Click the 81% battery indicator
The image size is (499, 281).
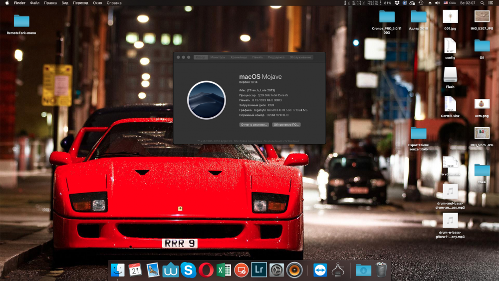coord(388,3)
